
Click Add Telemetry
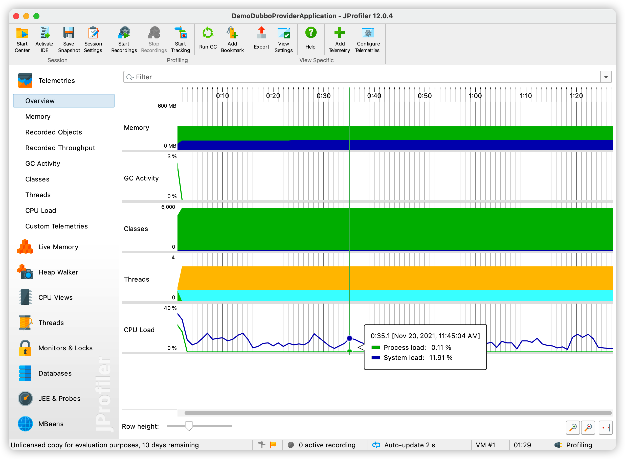click(339, 39)
